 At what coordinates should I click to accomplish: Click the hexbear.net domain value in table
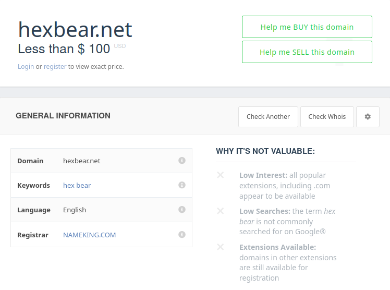click(x=81, y=161)
